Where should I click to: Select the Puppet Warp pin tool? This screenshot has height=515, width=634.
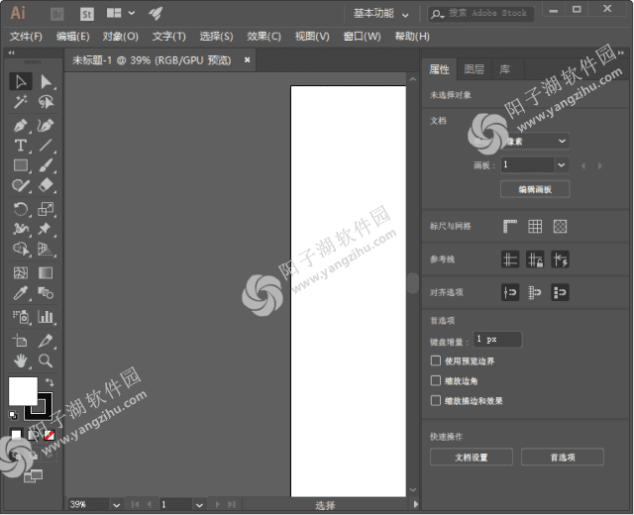45,229
